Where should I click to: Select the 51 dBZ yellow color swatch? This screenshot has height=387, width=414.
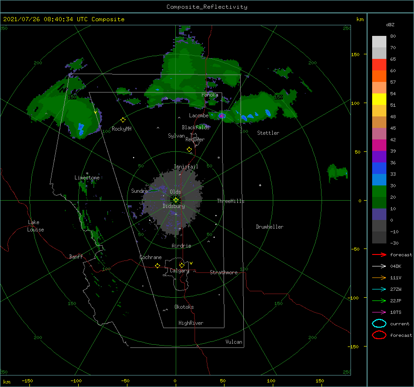[379, 99]
